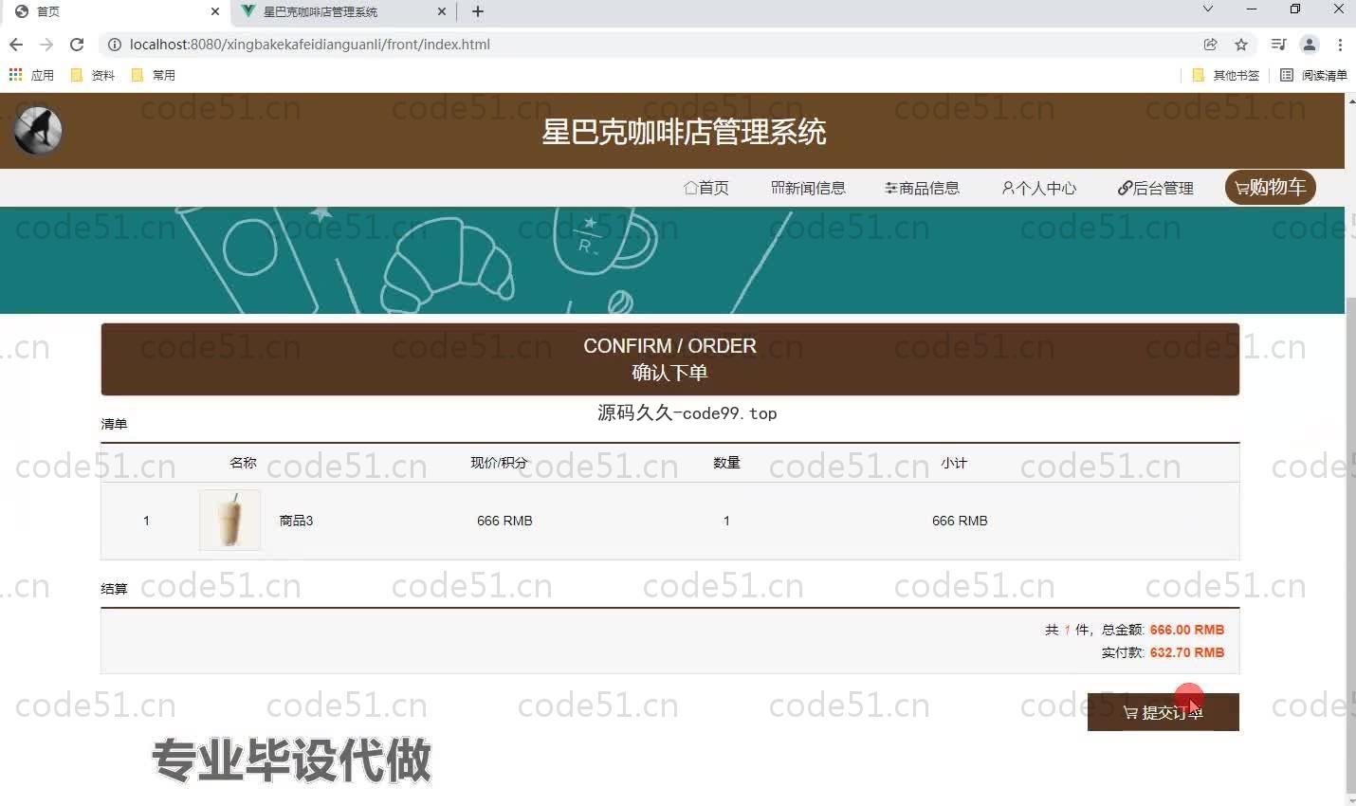Screen dimensions: 1356x806
Task: Click the share page icon
Action: click(1211, 45)
